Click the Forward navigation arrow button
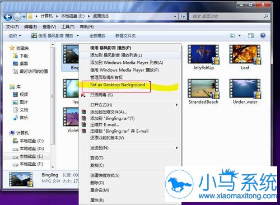The height and width of the screenshot is (205, 280). [17, 17]
